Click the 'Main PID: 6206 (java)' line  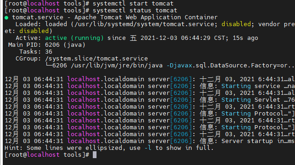pos(47,45)
